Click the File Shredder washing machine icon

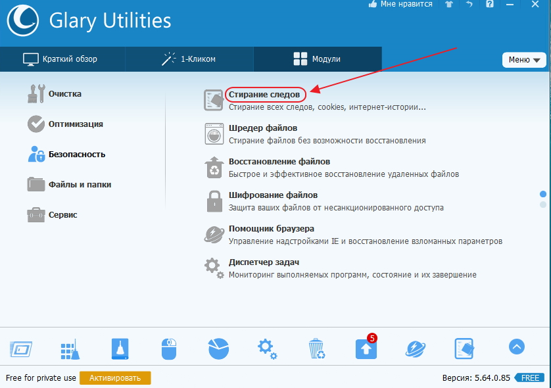(214, 134)
